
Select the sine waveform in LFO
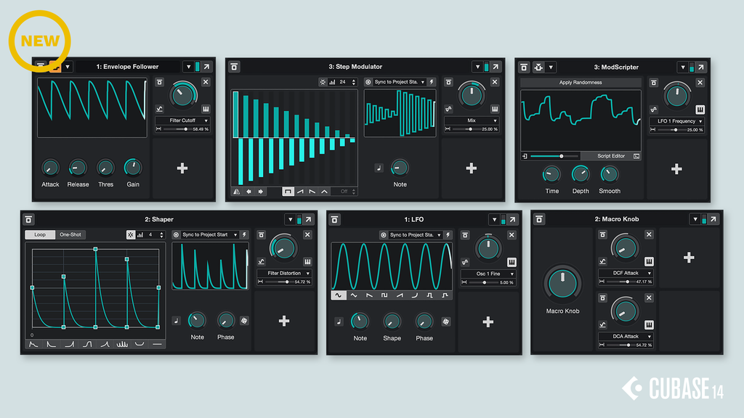pyautogui.click(x=339, y=295)
